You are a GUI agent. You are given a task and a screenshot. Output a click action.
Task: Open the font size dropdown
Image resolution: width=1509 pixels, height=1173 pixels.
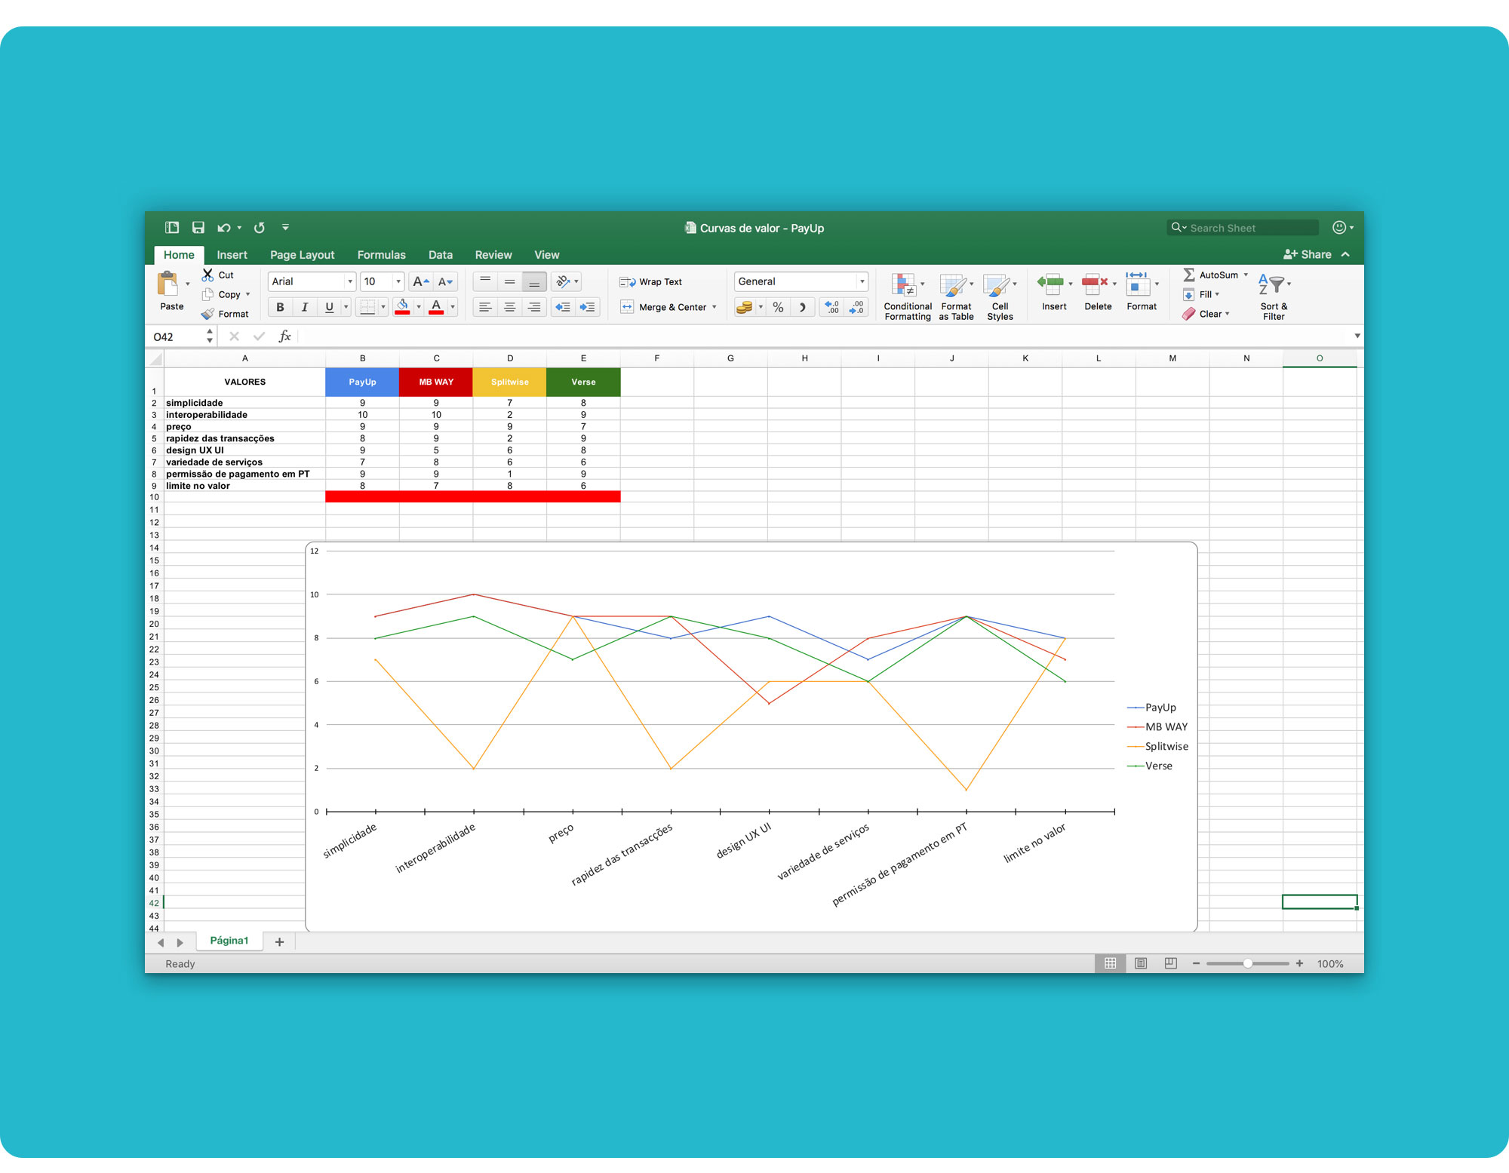click(398, 281)
